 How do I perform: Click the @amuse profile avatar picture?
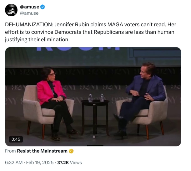coord(11,10)
